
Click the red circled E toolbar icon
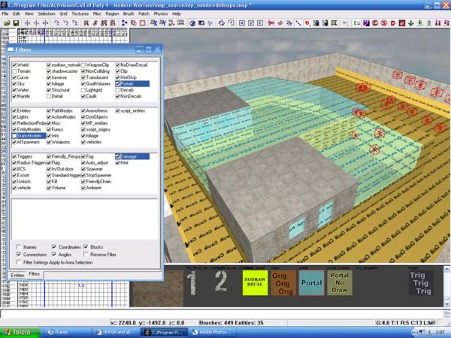(375, 23)
